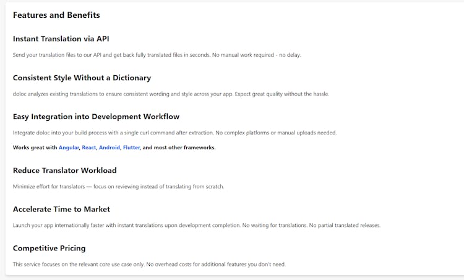Click the Minimize effort for translators paragraph
Image resolution: width=464 pixels, height=280 pixels.
coord(118,186)
